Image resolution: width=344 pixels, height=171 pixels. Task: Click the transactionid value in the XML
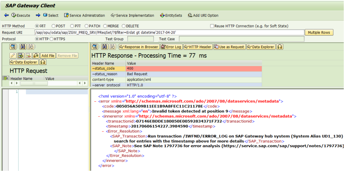[179, 121]
